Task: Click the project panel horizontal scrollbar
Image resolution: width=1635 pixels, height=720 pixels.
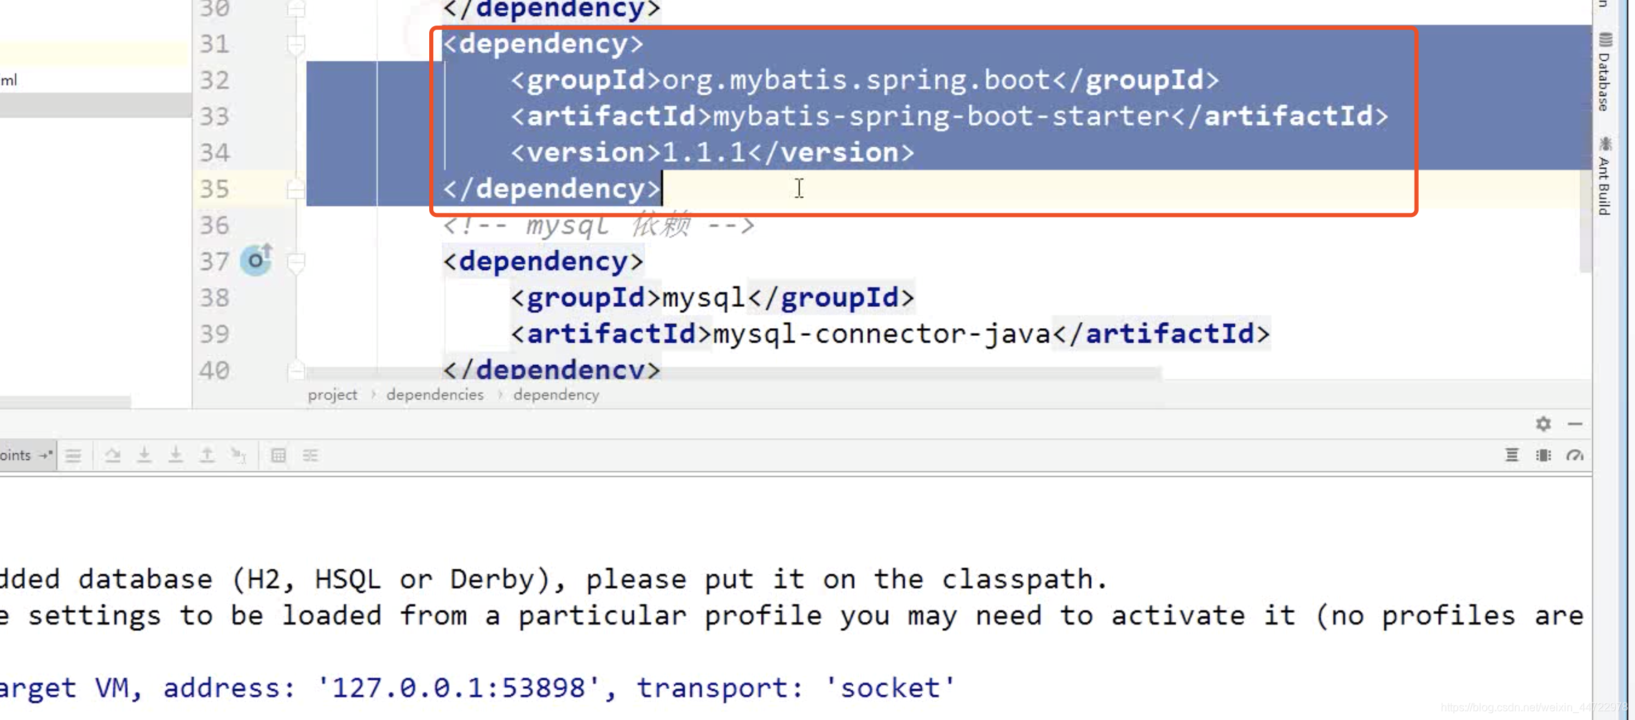Action: [x=65, y=401]
